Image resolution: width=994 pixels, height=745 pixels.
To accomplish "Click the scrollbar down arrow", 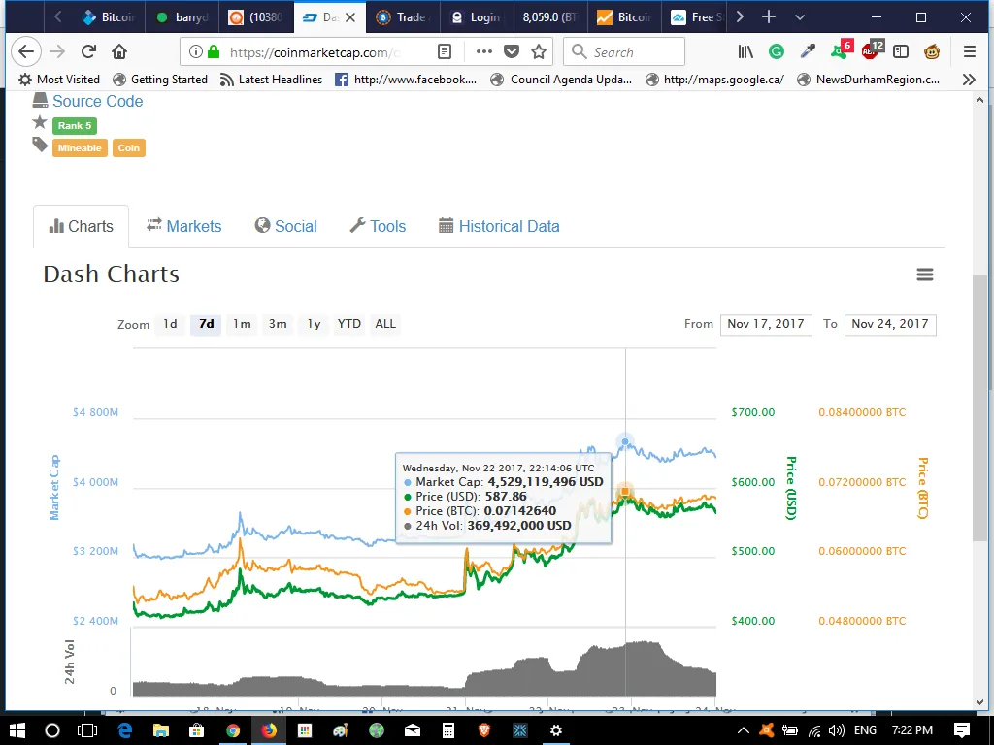I will 979,702.
